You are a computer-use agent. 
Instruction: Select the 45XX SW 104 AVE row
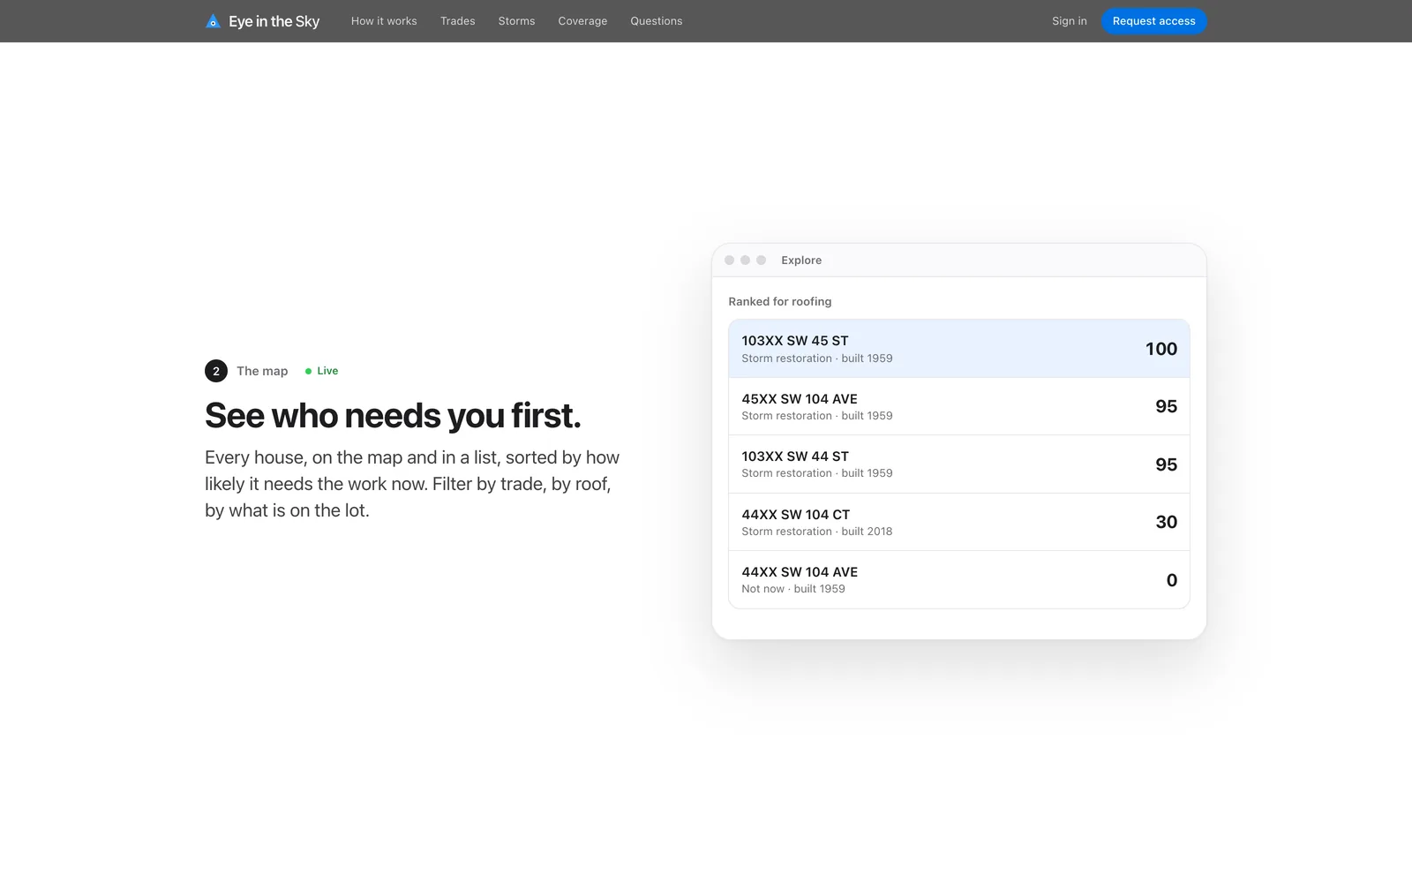tap(958, 406)
